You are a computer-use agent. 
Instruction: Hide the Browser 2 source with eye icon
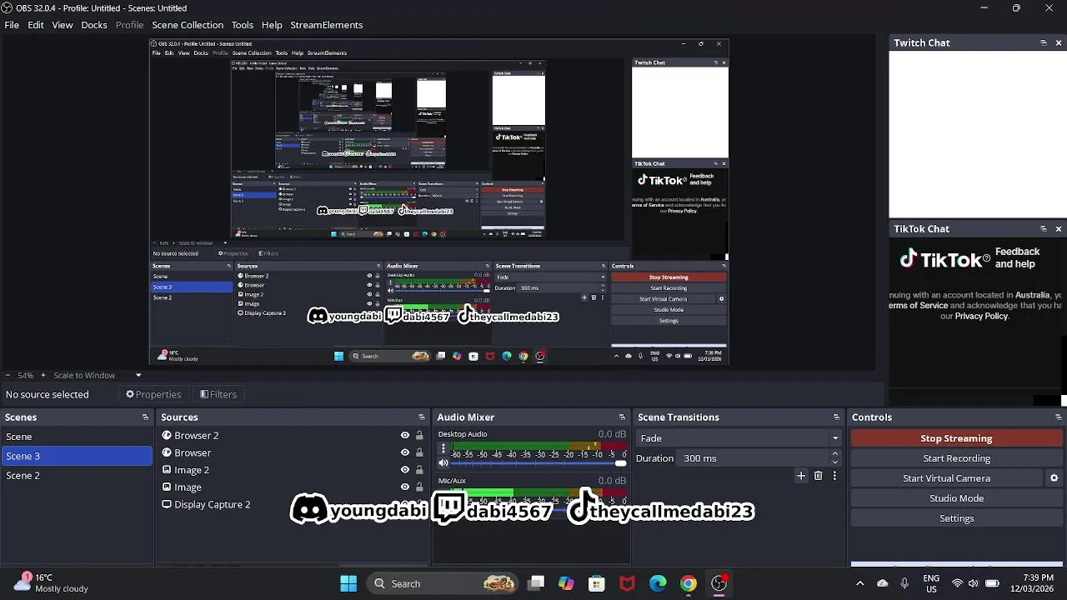click(405, 435)
